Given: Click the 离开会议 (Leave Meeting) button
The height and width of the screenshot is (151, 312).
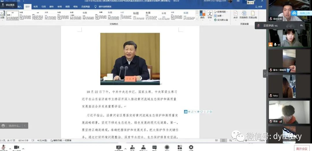Looking at the screenshot, I should tap(302, 148).
